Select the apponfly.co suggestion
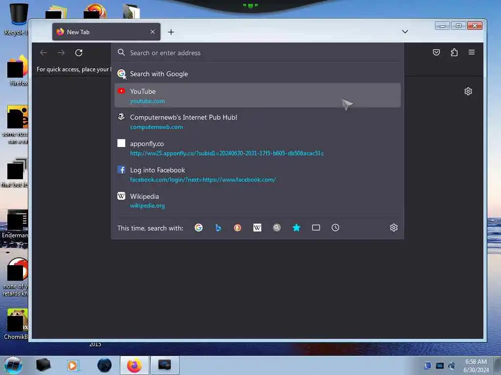The height and width of the screenshot is (375, 501). point(257,148)
